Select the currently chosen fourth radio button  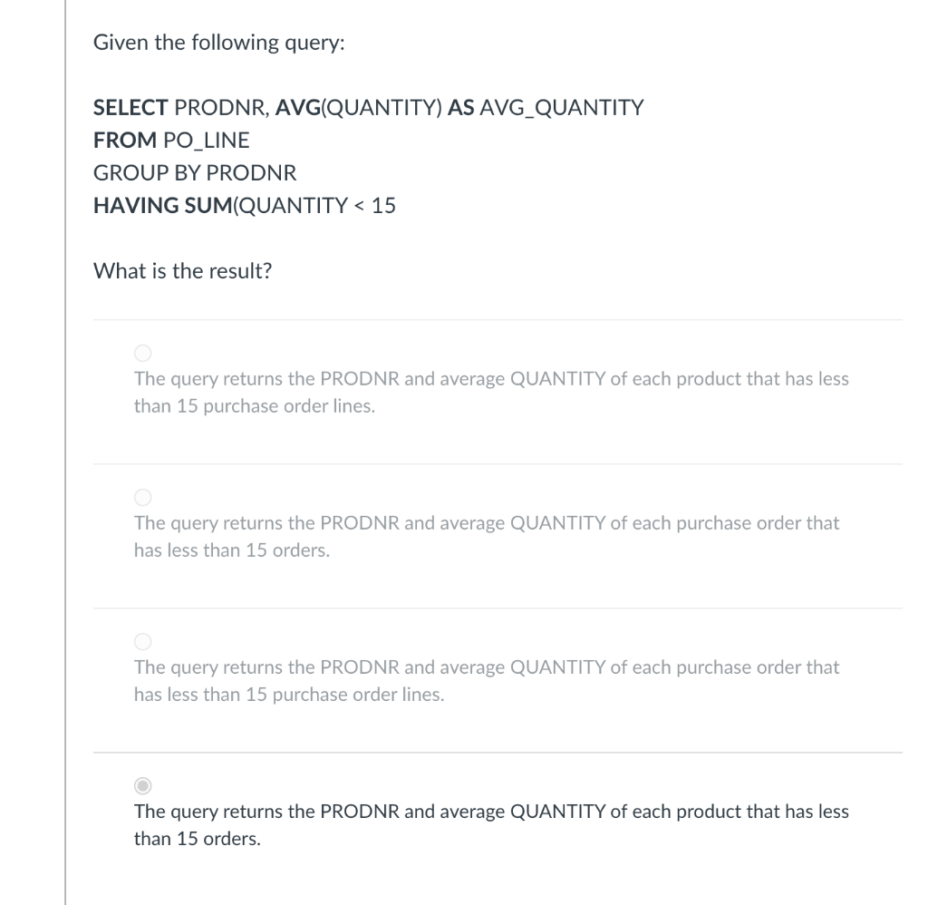[142, 785]
